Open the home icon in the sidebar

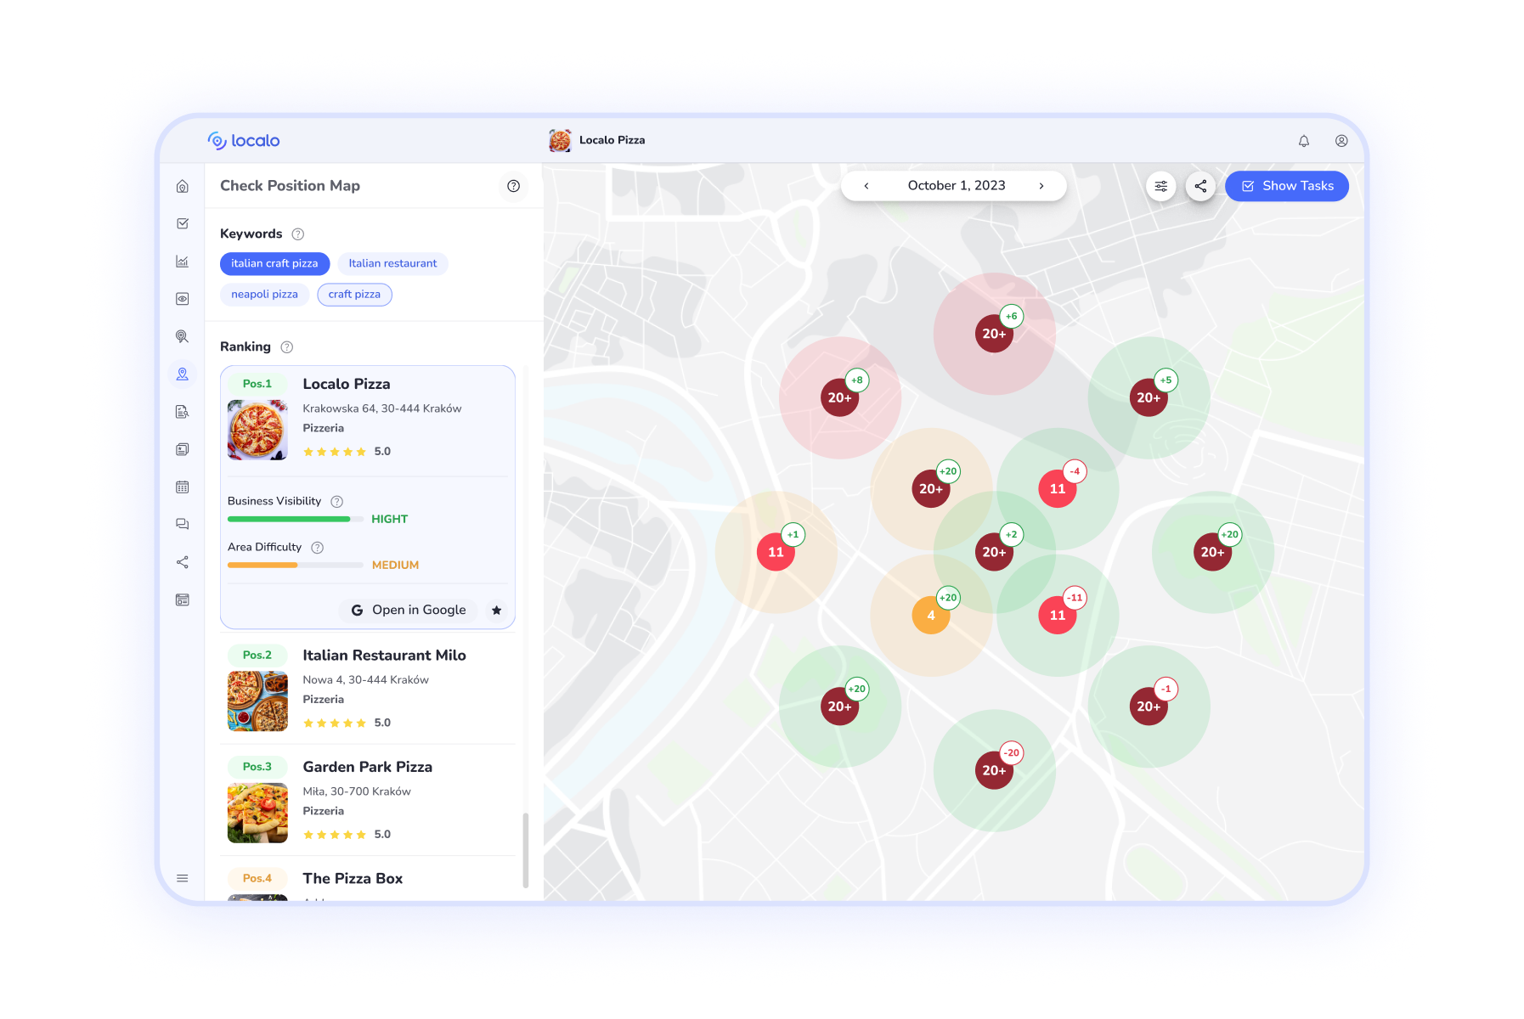point(182,187)
